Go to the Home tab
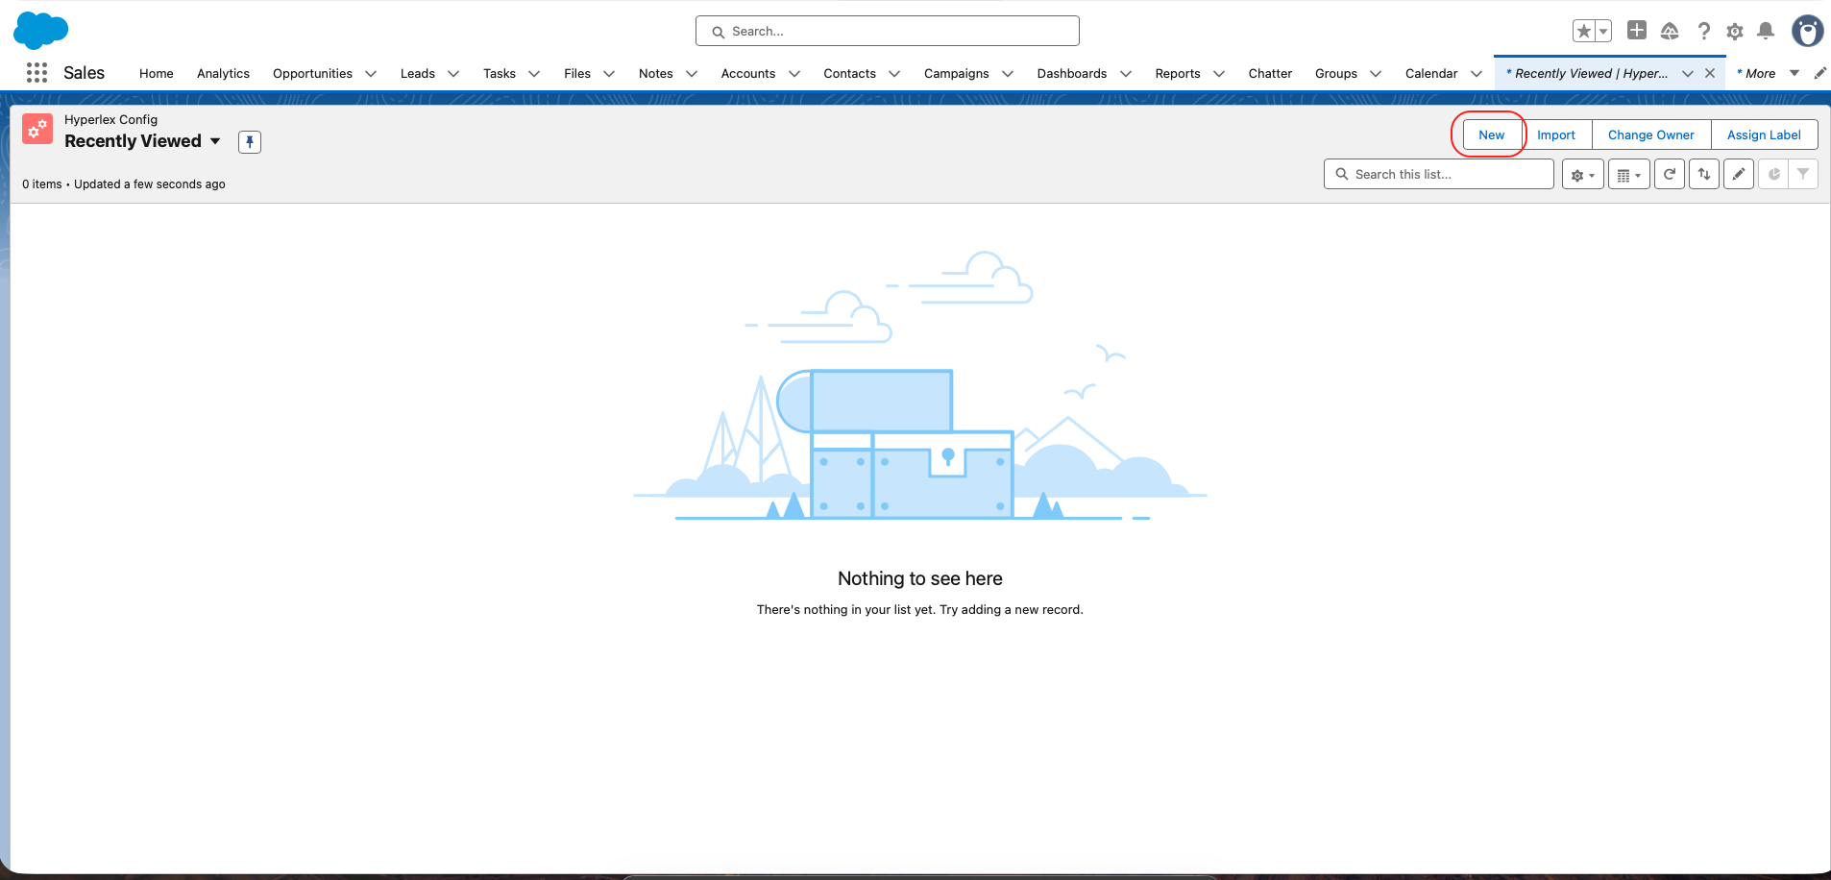This screenshot has height=880, width=1831. point(157,74)
